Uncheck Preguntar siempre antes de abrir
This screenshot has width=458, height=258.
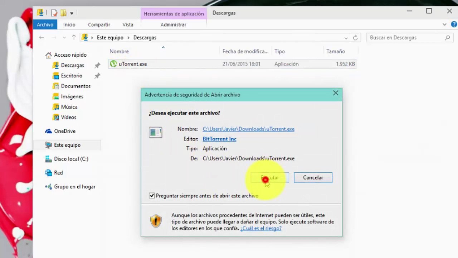tap(152, 196)
